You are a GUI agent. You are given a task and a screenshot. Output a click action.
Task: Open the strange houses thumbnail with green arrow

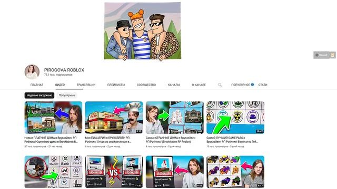(174, 118)
